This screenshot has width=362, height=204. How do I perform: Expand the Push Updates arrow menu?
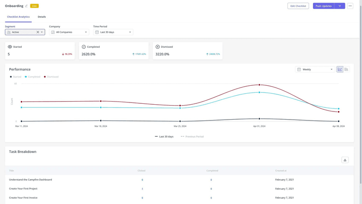(x=340, y=6)
